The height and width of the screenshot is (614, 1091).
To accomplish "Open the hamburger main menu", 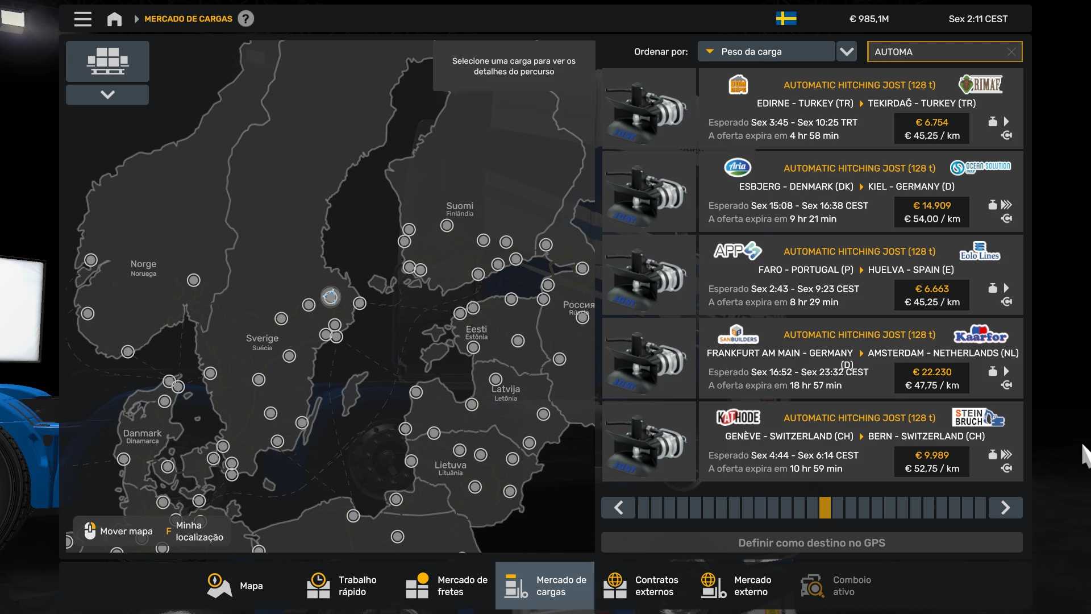I will click(x=82, y=19).
